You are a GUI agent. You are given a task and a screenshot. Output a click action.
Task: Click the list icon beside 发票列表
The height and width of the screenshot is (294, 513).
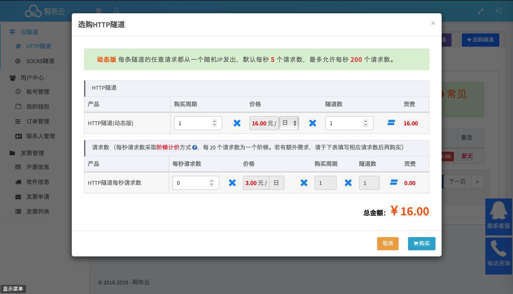pyautogui.click(x=18, y=211)
